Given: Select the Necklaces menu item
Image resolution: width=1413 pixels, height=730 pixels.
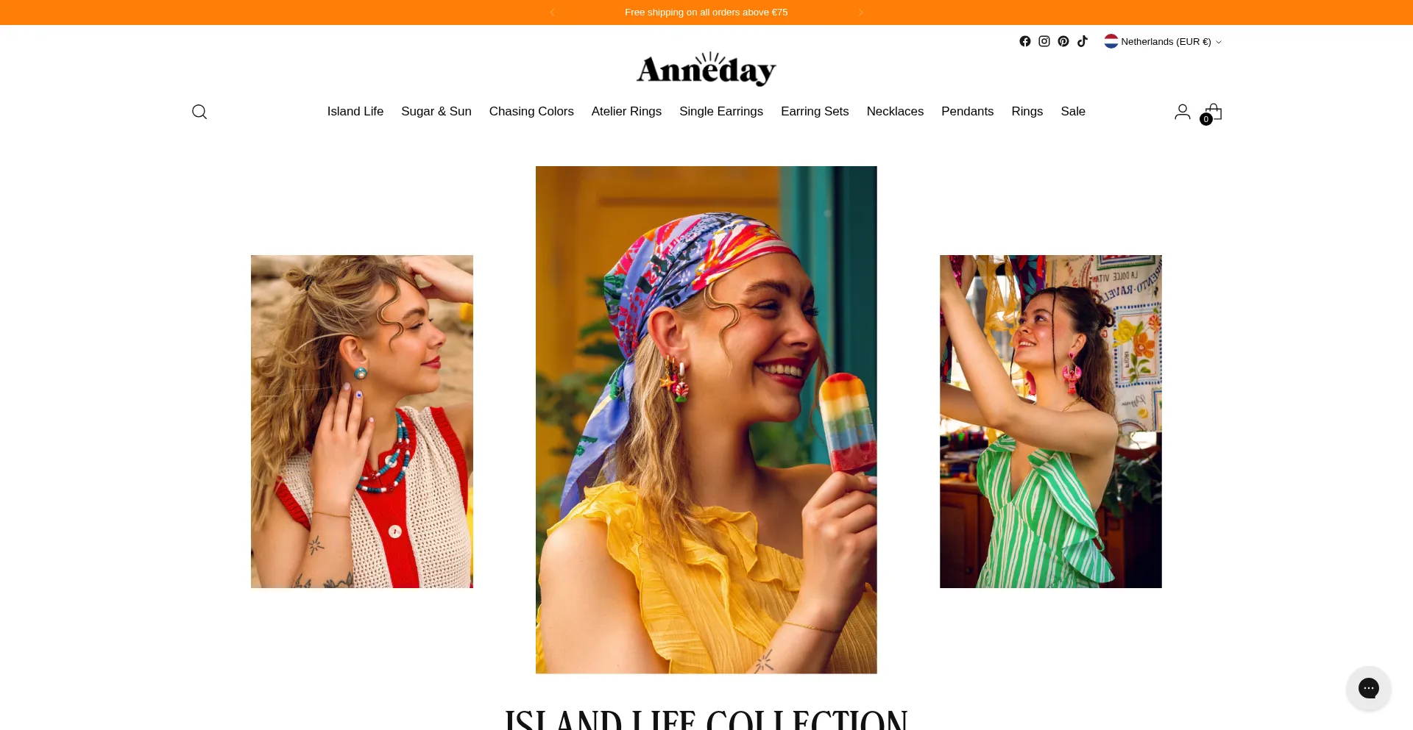Looking at the screenshot, I should [x=895, y=111].
